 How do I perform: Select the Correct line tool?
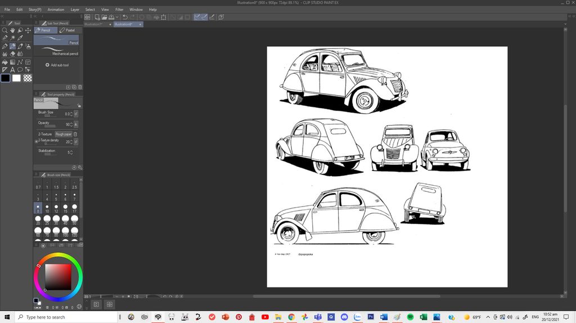28,69
